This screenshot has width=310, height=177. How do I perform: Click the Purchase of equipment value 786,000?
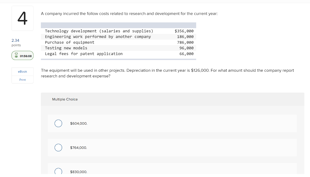pos(186,42)
